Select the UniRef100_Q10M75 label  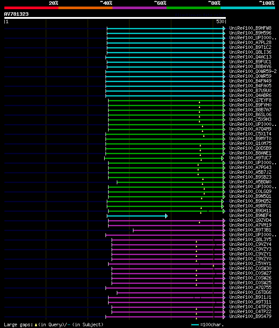point(250,144)
